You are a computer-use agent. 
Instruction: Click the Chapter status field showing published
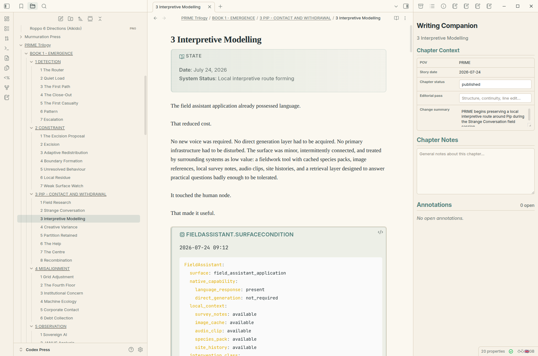pyautogui.click(x=495, y=85)
